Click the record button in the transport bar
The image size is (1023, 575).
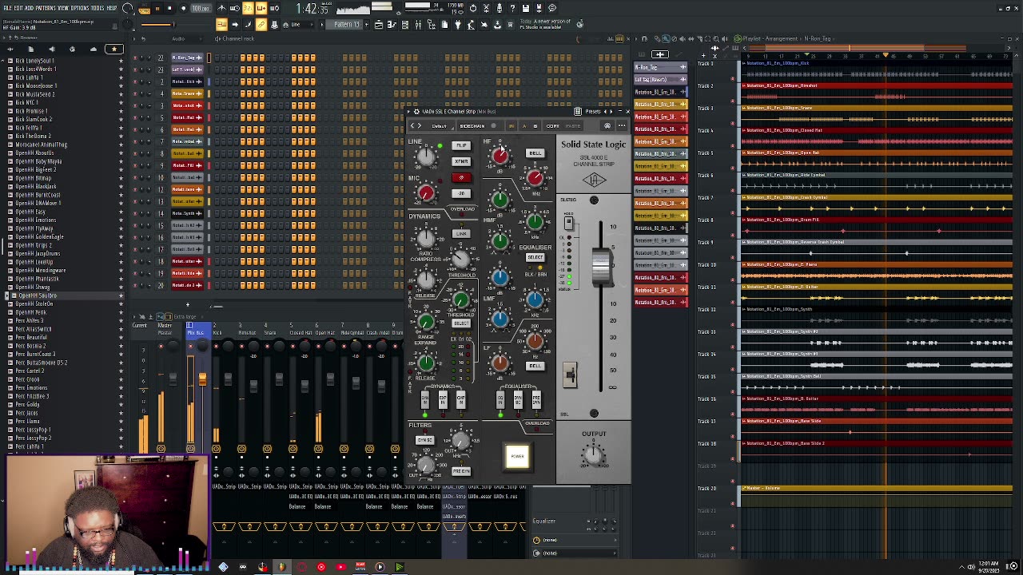point(183,9)
